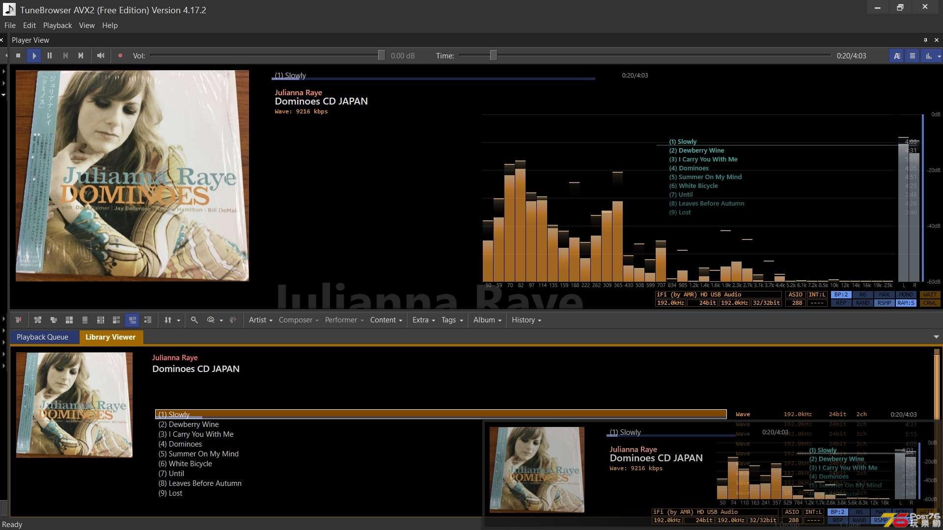The height and width of the screenshot is (530, 943).
Task: Switch to single column list view
Action: click(85, 320)
